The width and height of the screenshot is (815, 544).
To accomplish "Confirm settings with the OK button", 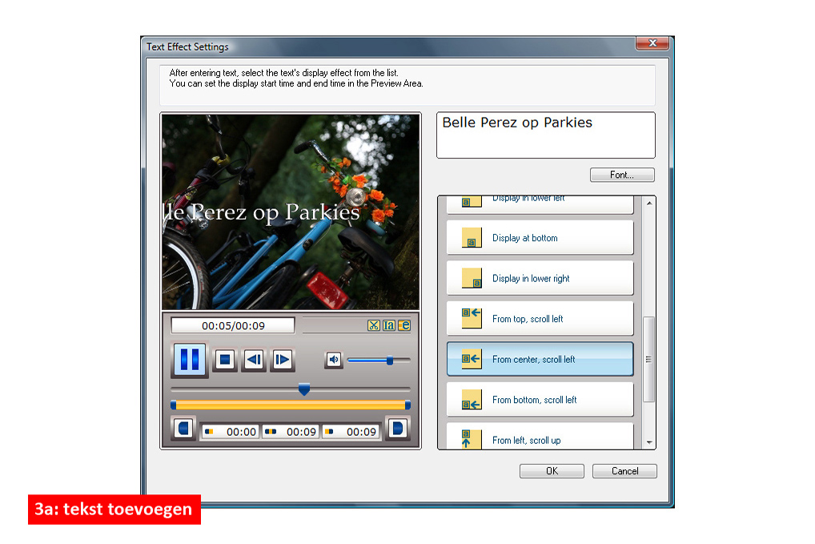I will coord(552,470).
